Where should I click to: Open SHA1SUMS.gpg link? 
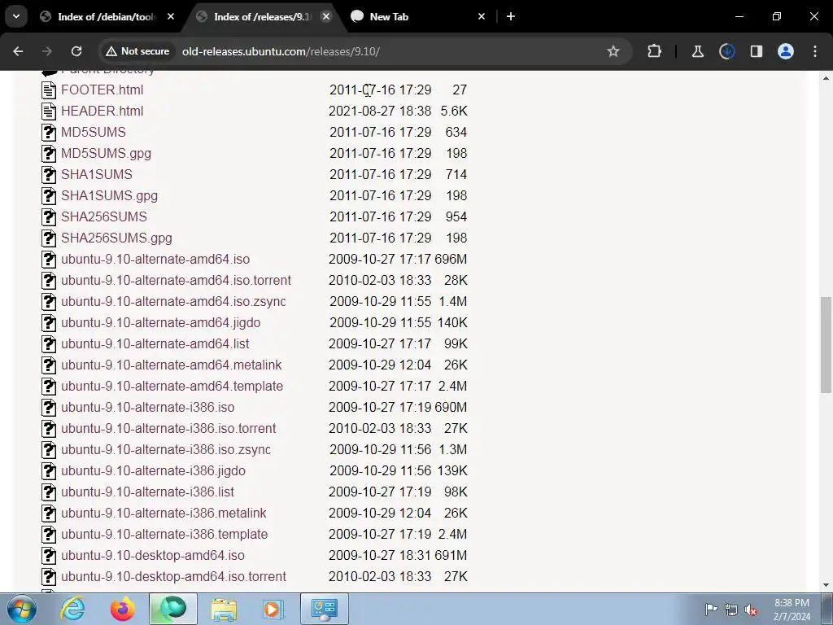coord(110,195)
